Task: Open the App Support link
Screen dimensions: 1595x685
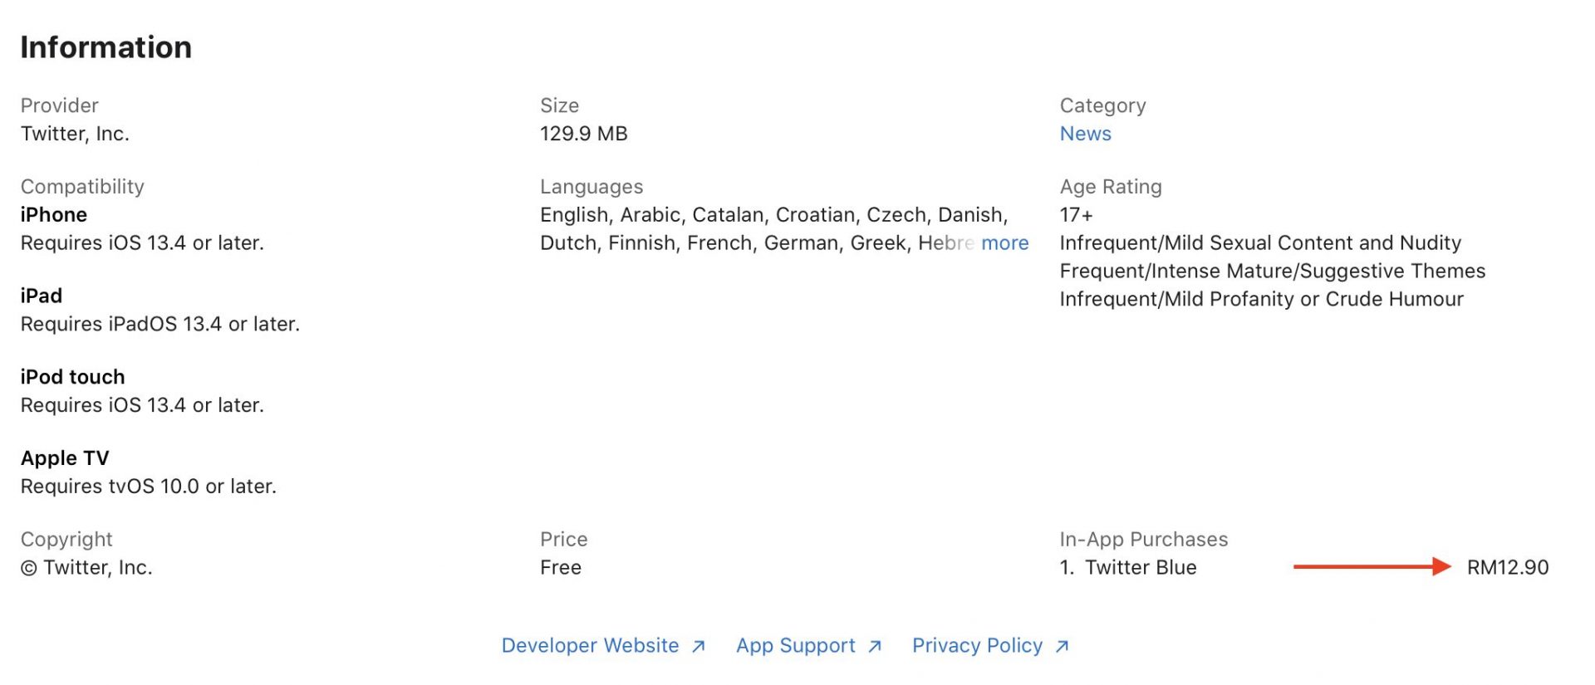Action: point(795,646)
